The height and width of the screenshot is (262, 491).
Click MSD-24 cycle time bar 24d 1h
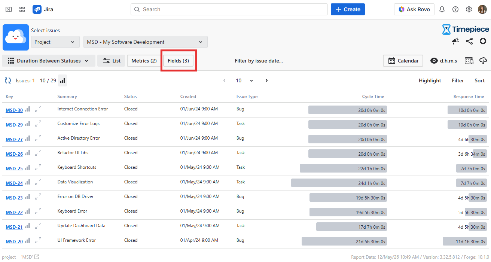tap(339, 183)
